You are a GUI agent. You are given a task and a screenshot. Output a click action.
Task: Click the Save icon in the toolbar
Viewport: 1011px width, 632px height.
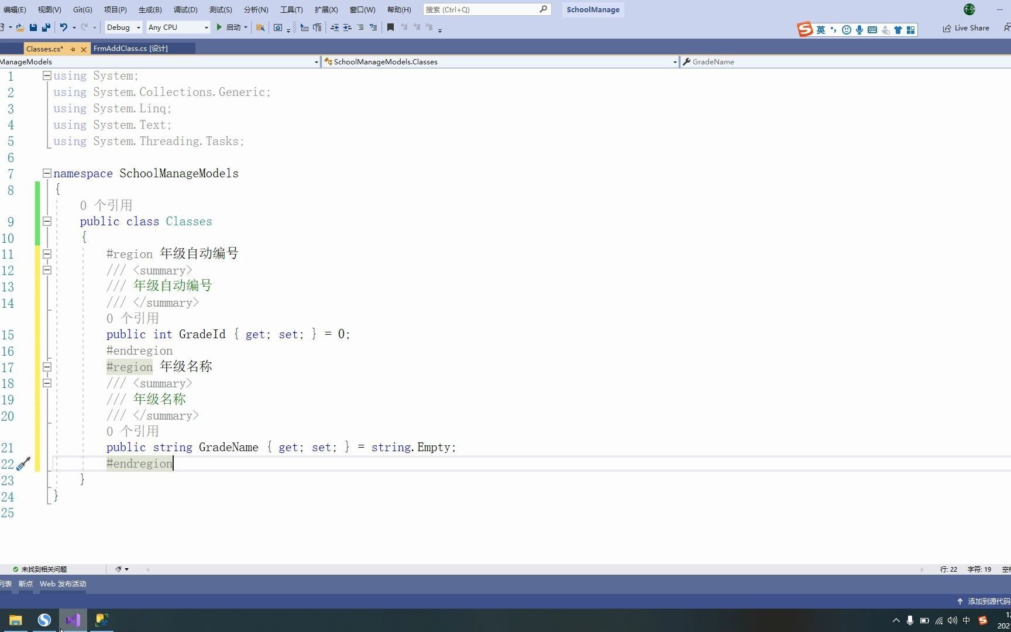pos(33,28)
